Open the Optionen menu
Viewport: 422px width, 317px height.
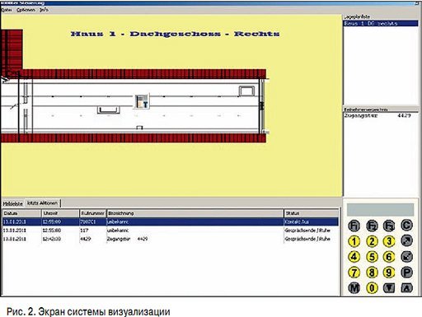26,10
